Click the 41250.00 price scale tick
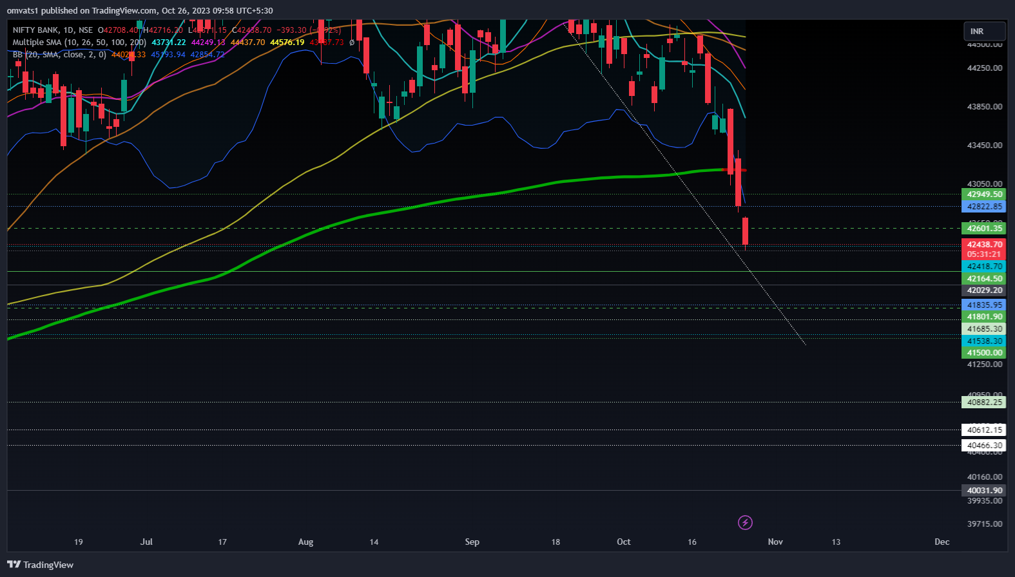 pyautogui.click(x=985, y=364)
